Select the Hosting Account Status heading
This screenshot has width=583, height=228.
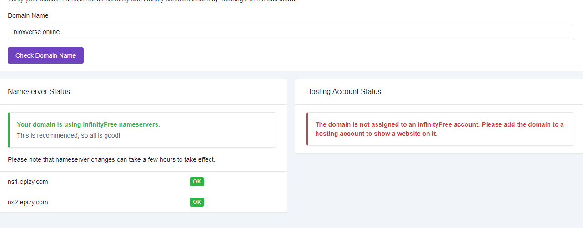tap(343, 91)
